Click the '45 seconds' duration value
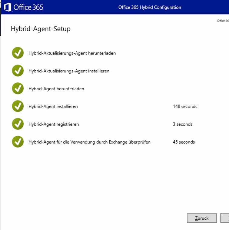Image resolution: width=229 pixels, height=230 pixels. point(184,142)
